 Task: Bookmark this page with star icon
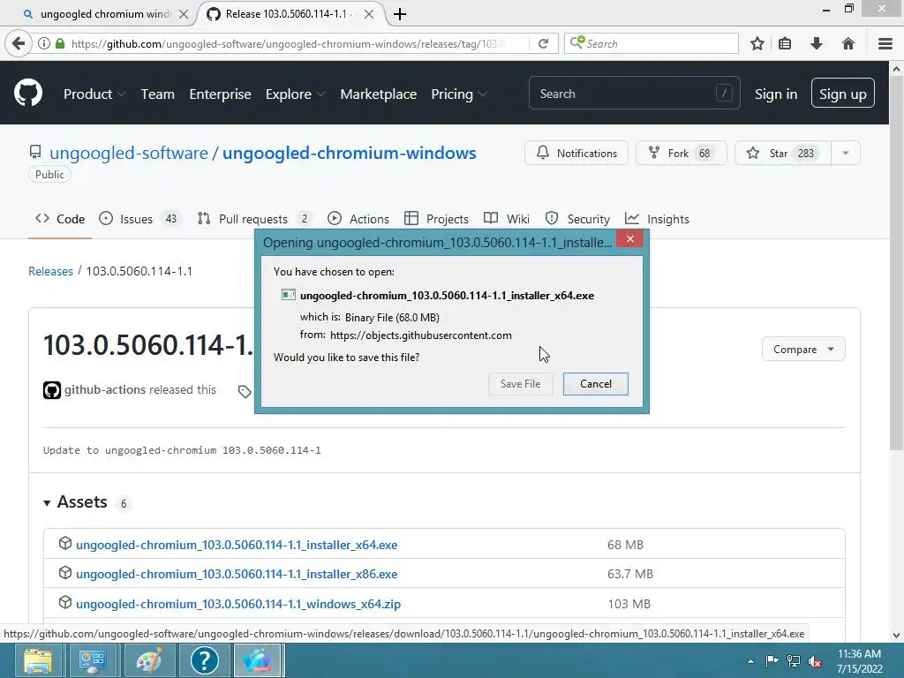(x=757, y=43)
